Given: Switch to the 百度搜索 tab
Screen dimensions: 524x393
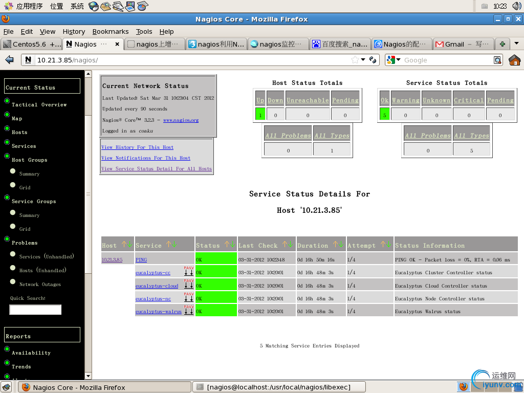Looking at the screenshot, I should tap(340, 44).
